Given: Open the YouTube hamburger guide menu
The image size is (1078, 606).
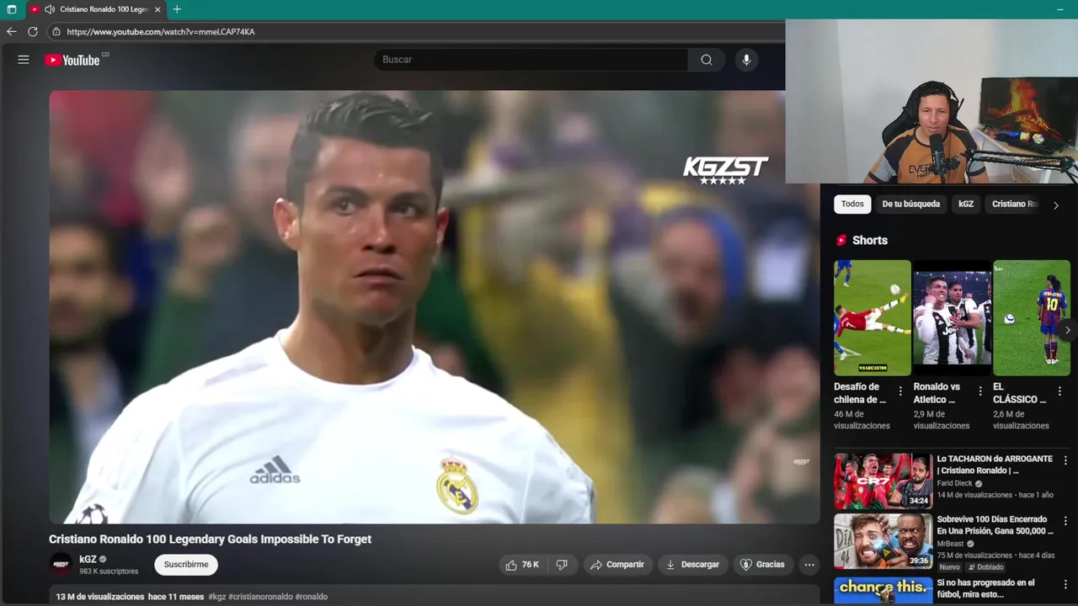Looking at the screenshot, I should [24, 60].
